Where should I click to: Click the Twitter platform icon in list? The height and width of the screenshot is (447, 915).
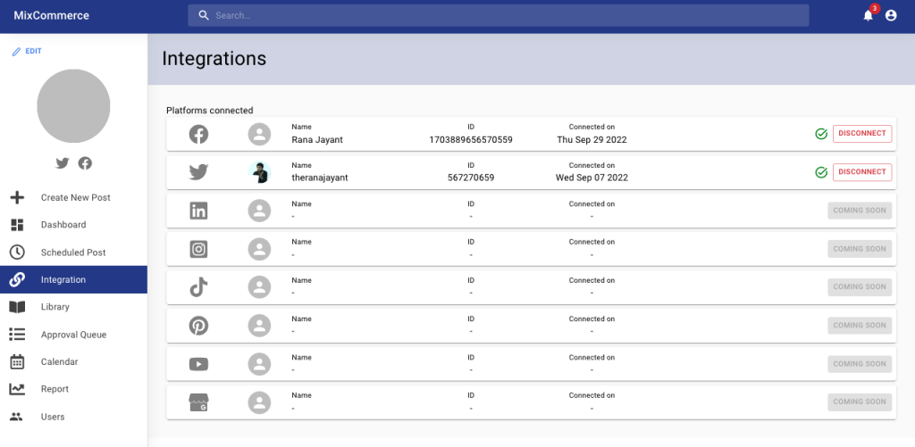pos(198,172)
